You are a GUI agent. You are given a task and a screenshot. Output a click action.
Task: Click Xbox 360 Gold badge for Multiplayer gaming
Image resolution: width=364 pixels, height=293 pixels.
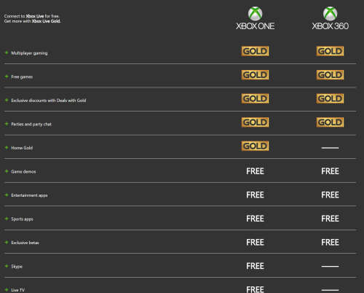point(330,51)
